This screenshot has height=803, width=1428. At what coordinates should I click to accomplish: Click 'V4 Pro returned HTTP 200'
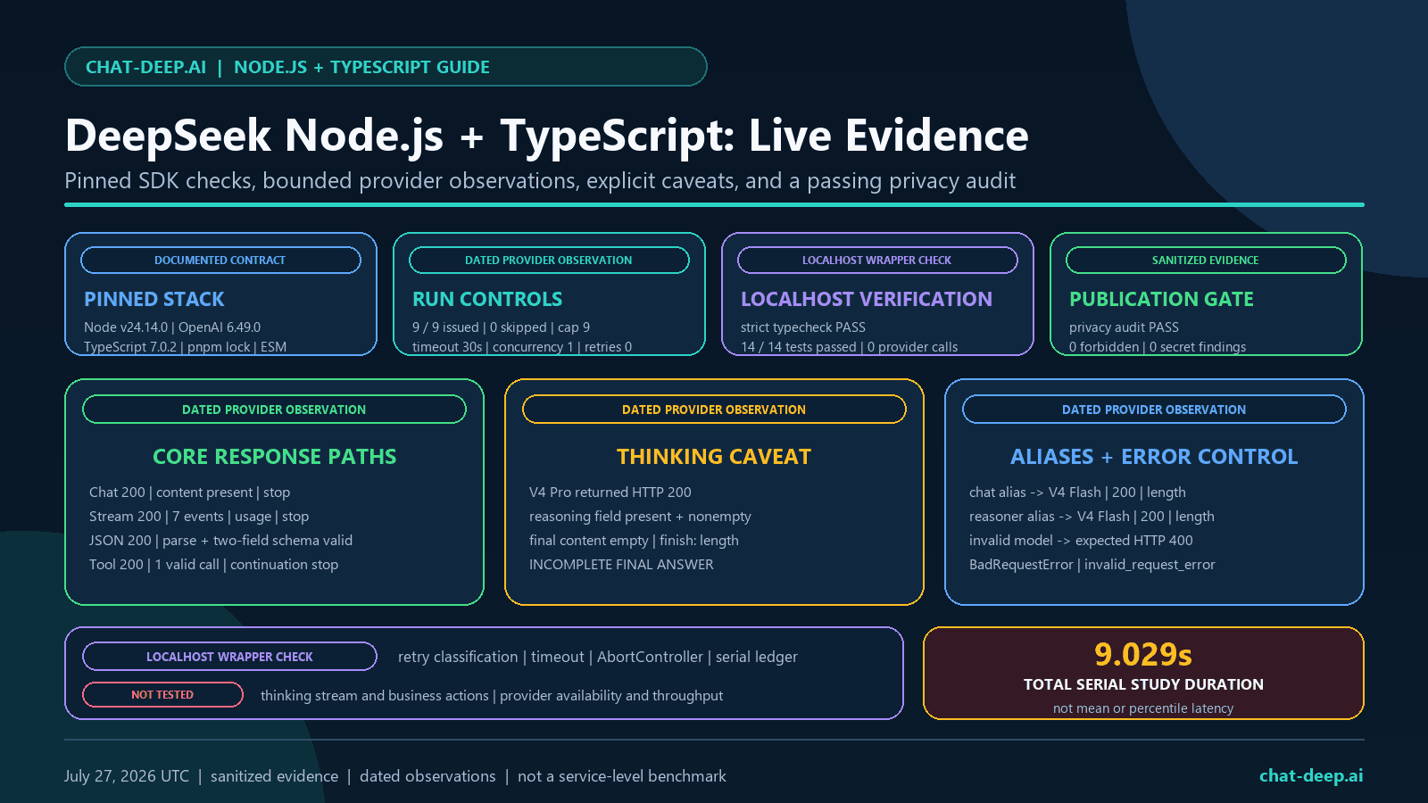point(610,493)
